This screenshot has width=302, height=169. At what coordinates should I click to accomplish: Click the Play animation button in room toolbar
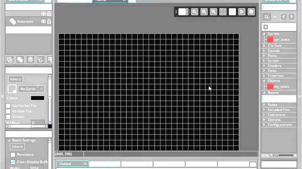pyautogui.click(x=242, y=12)
